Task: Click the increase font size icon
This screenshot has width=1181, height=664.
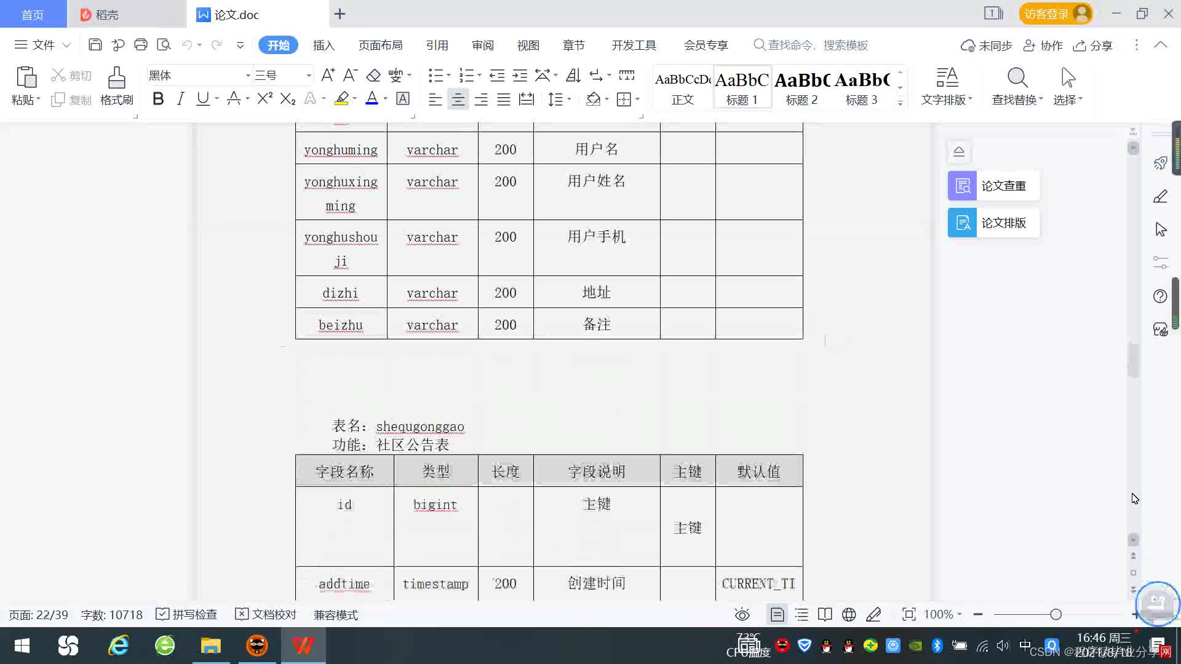Action: coord(328,76)
